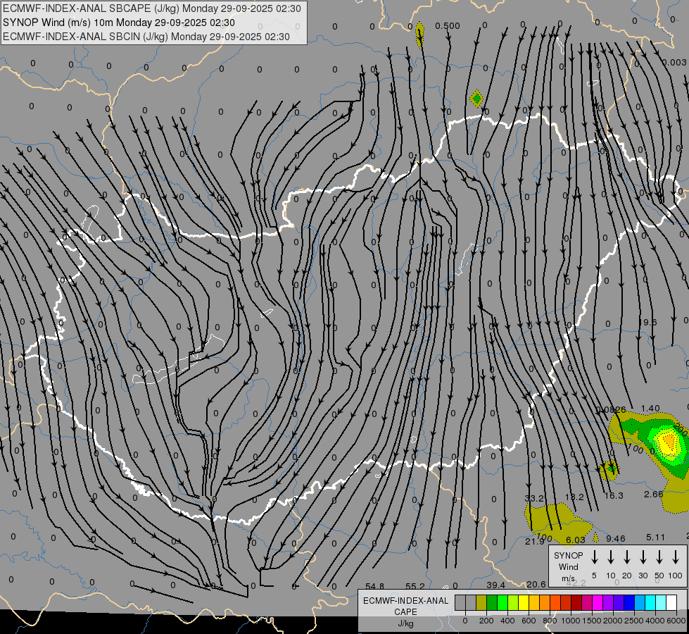Click the SYNOP Wind 10m title line

click(x=119, y=23)
